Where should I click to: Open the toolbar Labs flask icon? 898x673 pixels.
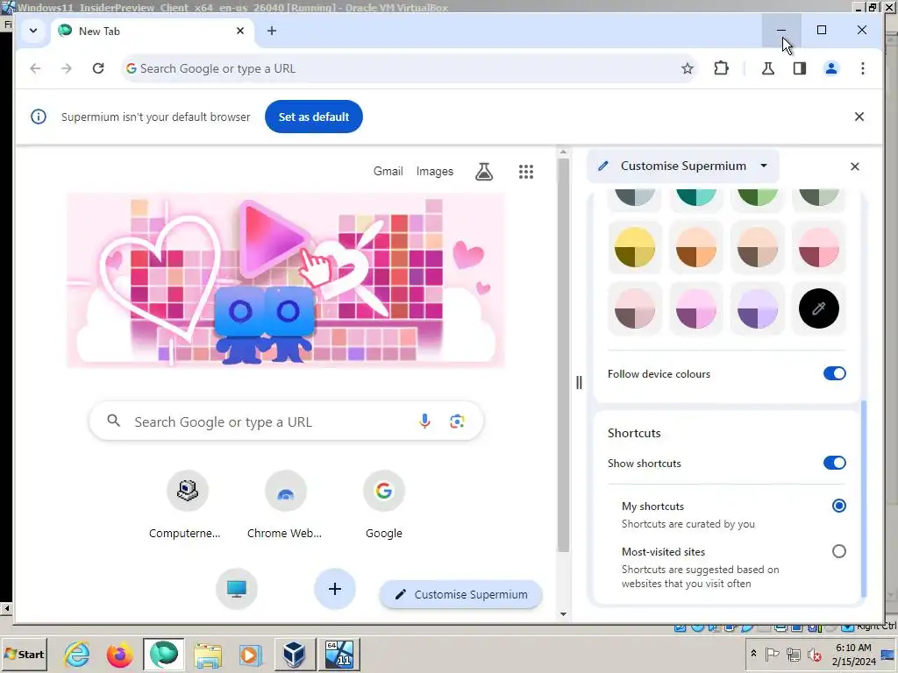[x=768, y=68]
